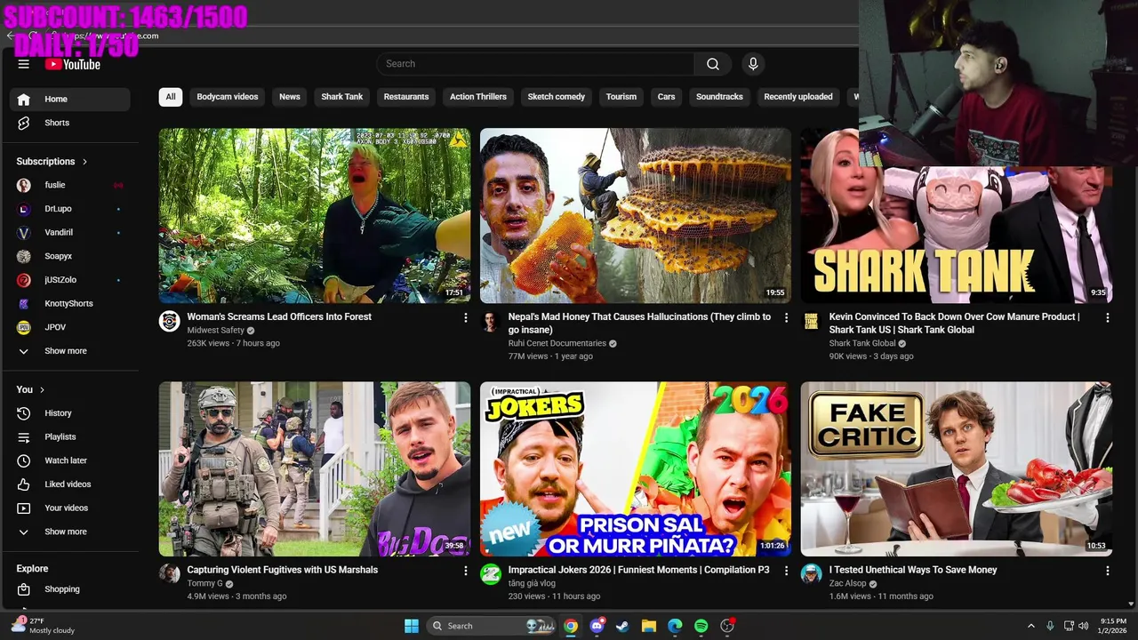
Task: Play Capturing Violent Fugitives thumbnail
Action: click(315, 469)
